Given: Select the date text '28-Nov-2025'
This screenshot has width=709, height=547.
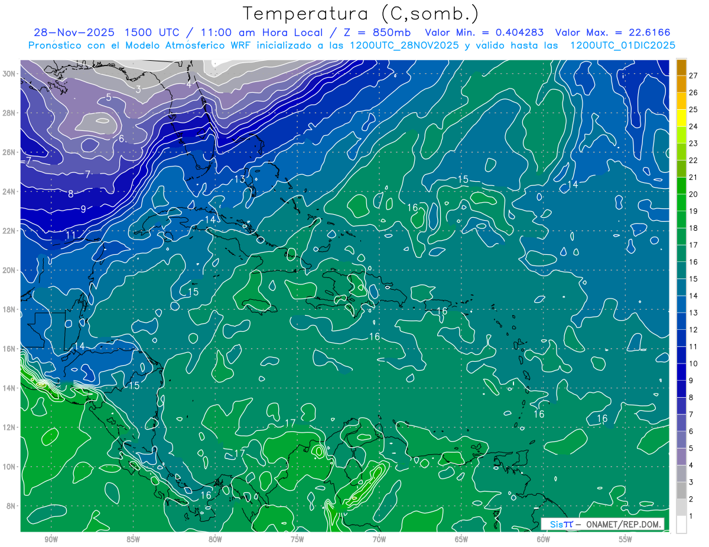Looking at the screenshot, I should click(x=74, y=32).
